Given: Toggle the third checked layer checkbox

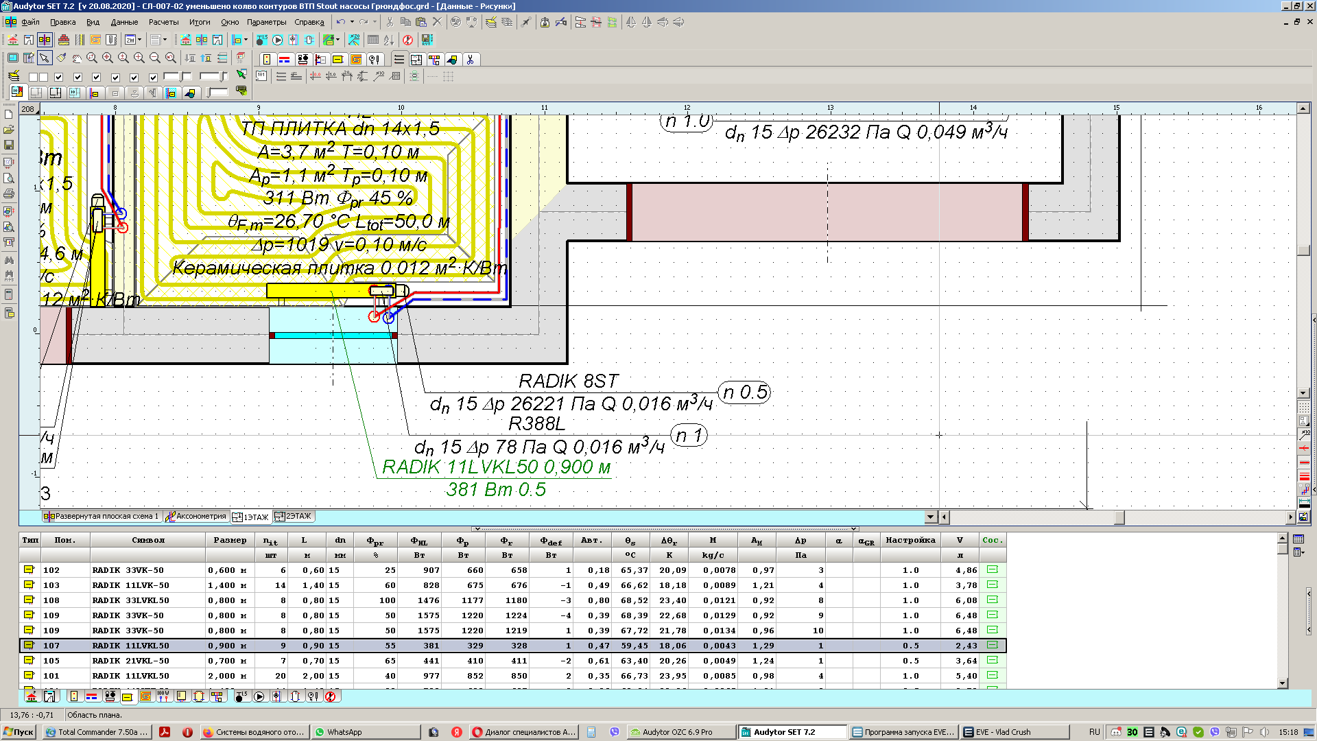Looking at the screenshot, I should click(97, 78).
